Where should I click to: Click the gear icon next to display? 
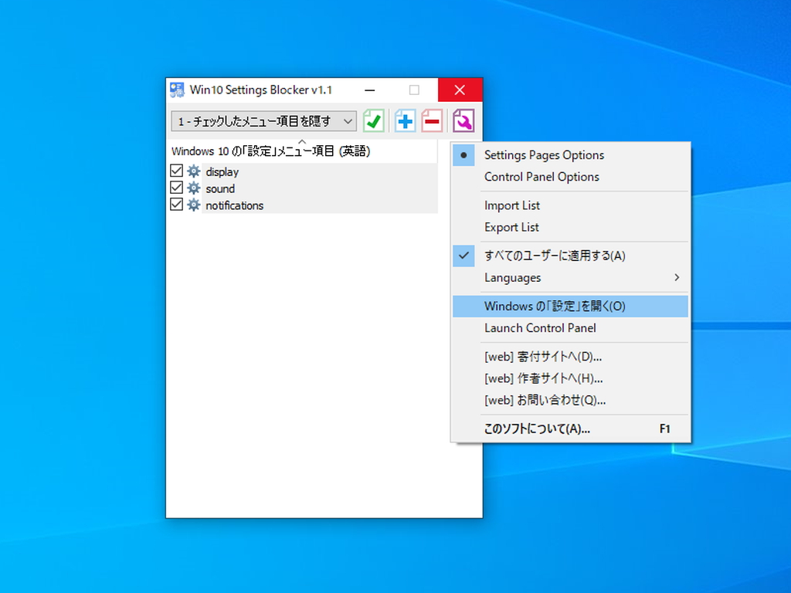(x=192, y=171)
